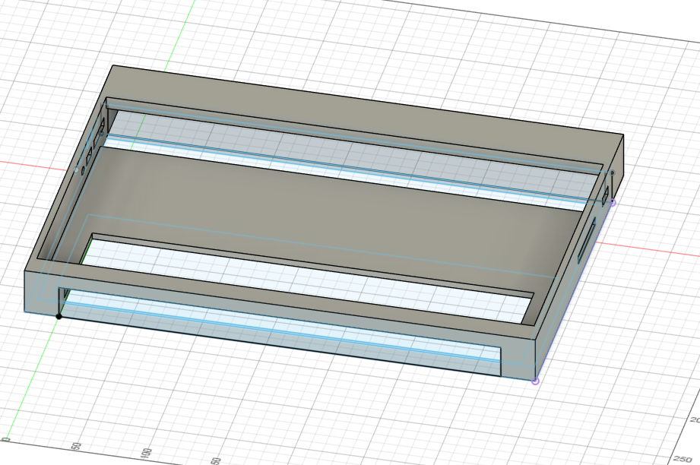Click the long slot opening on front wall
Image resolution: width=700 pixels, height=465 pixels.
(x=281, y=334)
